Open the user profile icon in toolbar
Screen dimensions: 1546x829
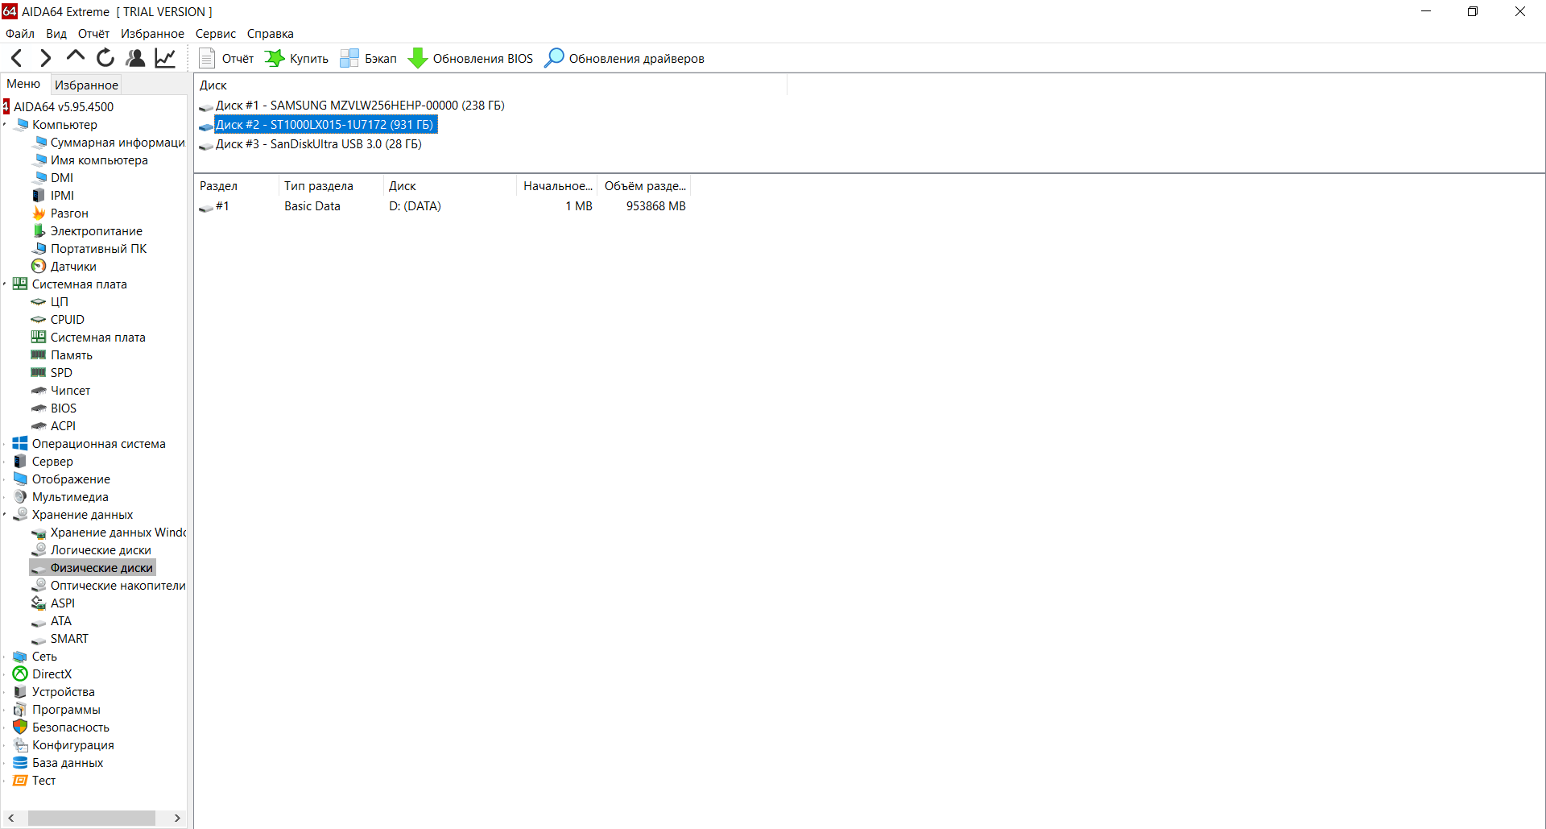pyautogui.click(x=136, y=58)
